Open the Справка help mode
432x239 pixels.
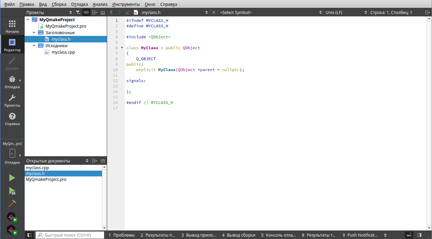click(12, 119)
